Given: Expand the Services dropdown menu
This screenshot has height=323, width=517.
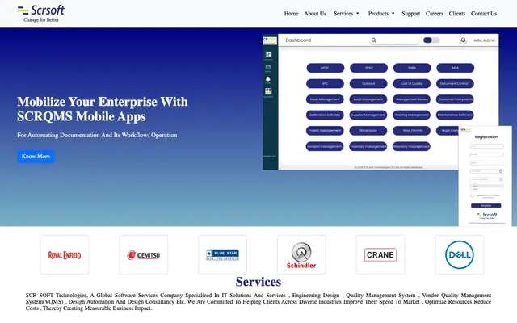Looking at the screenshot, I should tap(346, 14).
